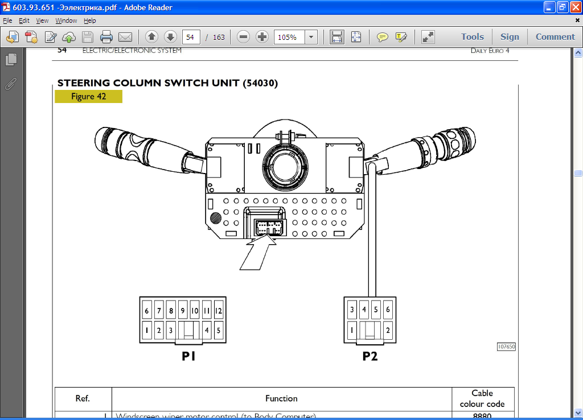The width and height of the screenshot is (583, 420).
Task: Open the zoom level dropdown arrow
Action: point(311,37)
